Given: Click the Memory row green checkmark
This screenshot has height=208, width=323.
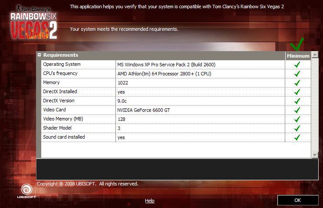Looking at the screenshot, I should [x=297, y=83].
